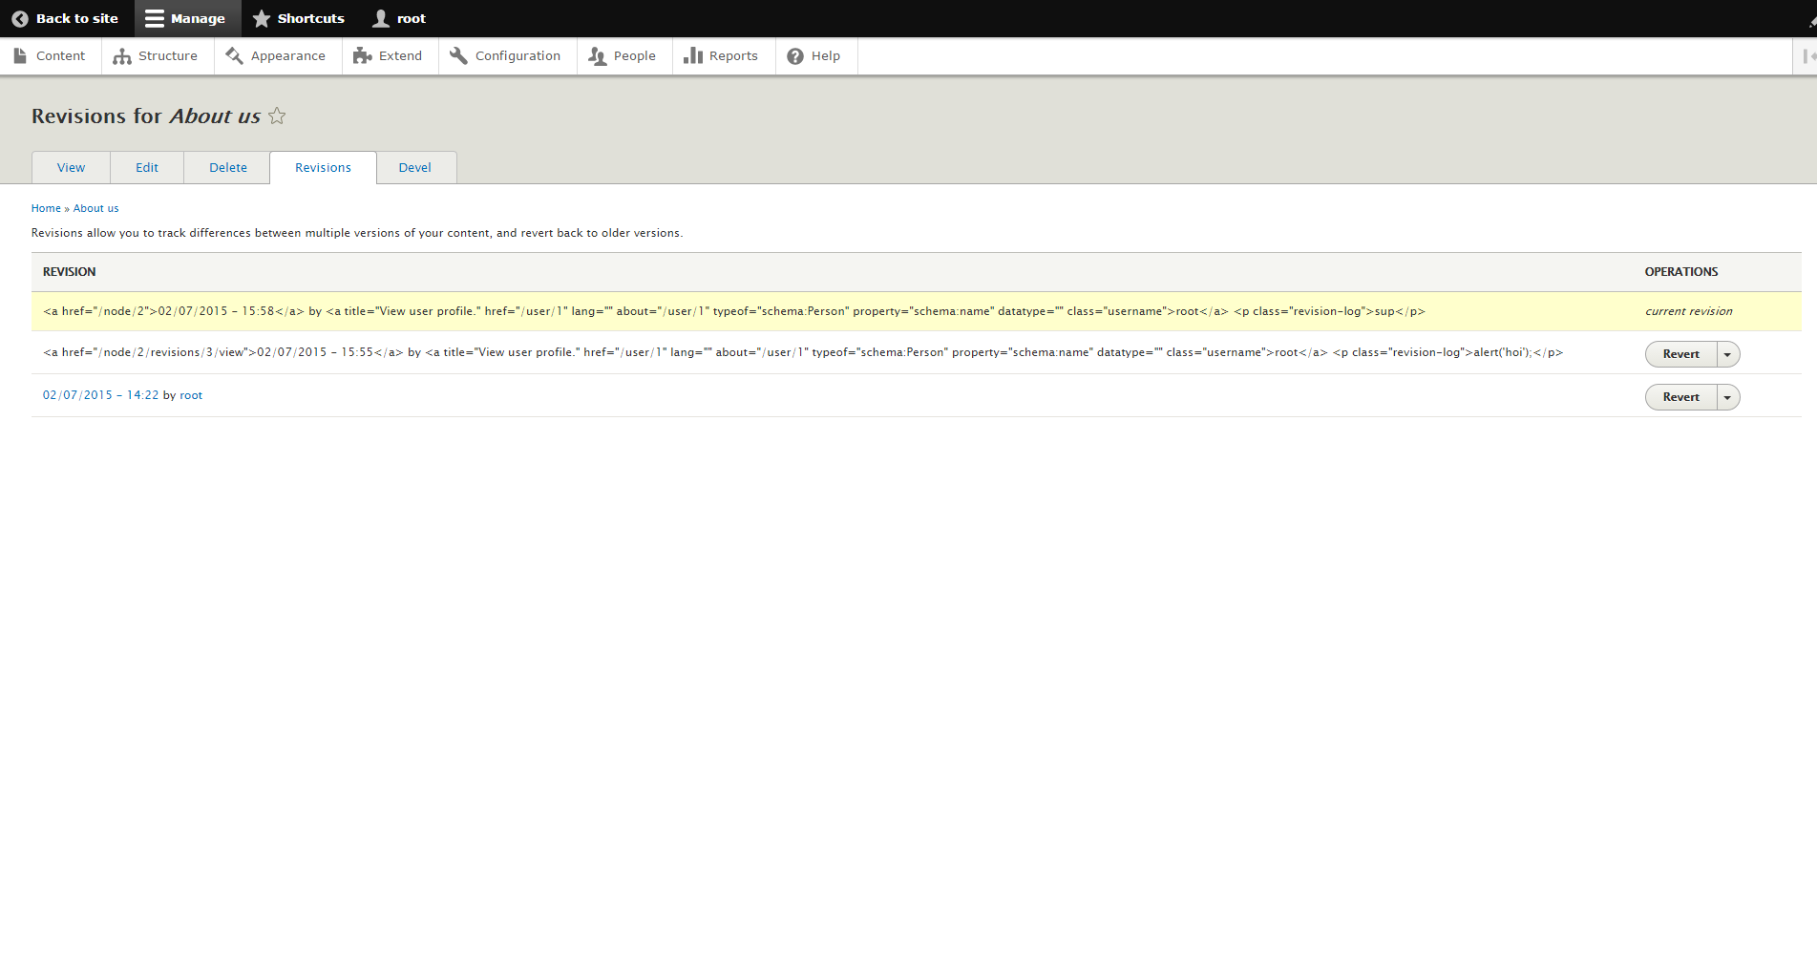Expand the Revert dropdown for the 15:55 revision
Screen dimensions: 1817x969
coord(1727,353)
